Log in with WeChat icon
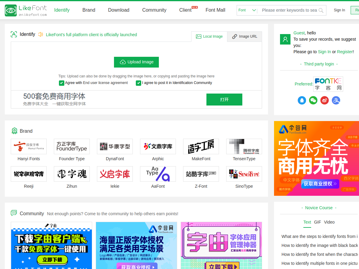This screenshot has height=269, width=359. point(313,100)
